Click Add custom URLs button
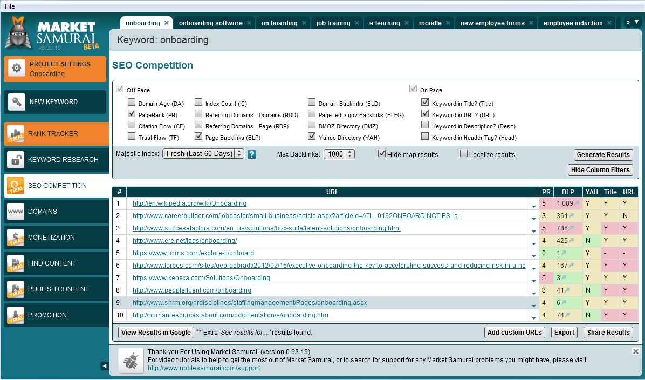 tap(514, 332)
